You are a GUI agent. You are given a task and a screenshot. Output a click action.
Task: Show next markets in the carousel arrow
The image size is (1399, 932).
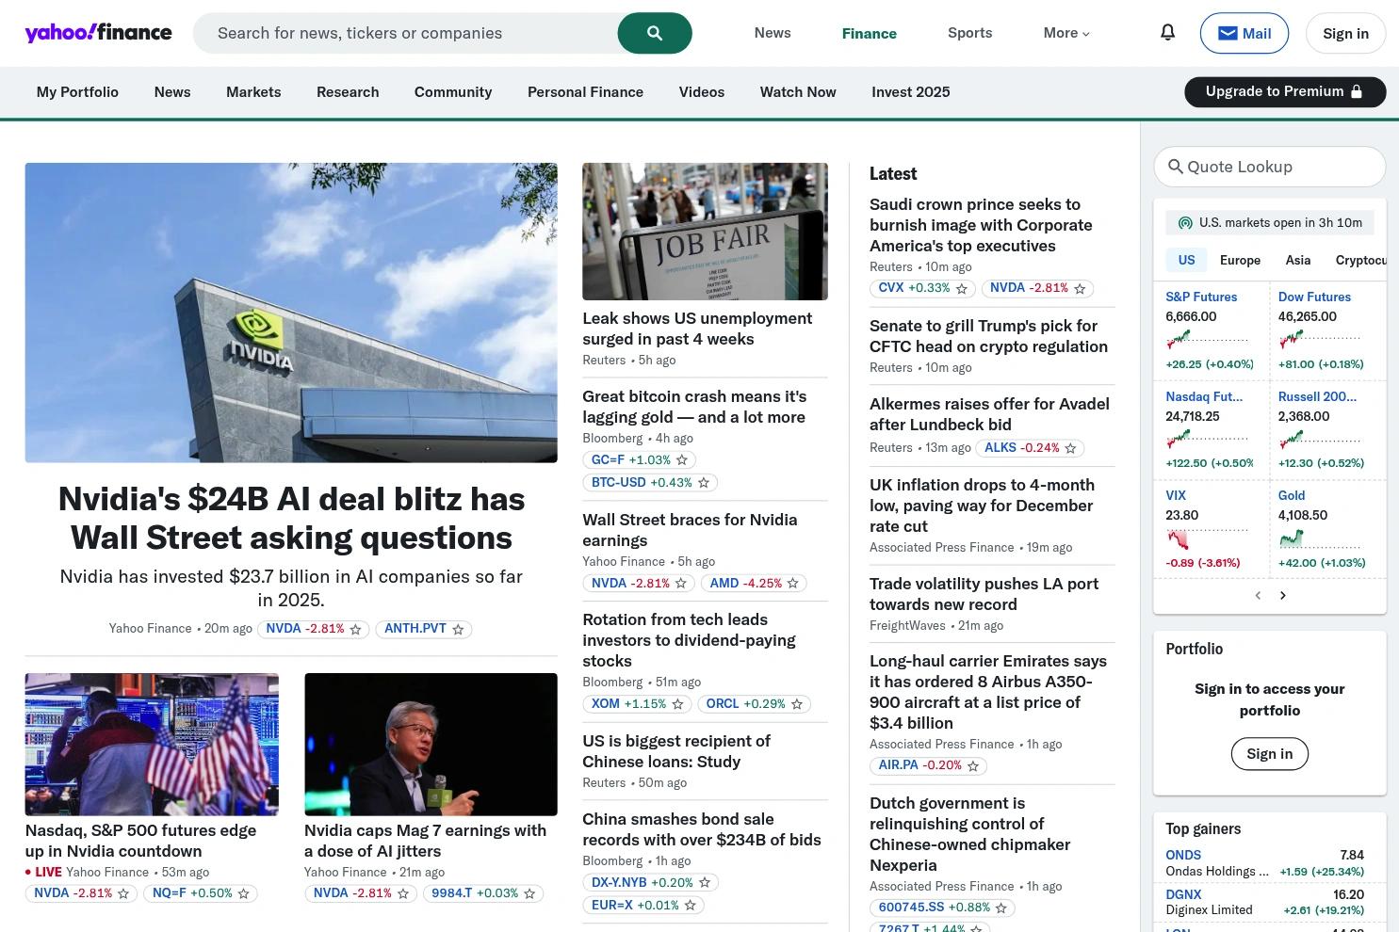click(x=1283, y=595)
